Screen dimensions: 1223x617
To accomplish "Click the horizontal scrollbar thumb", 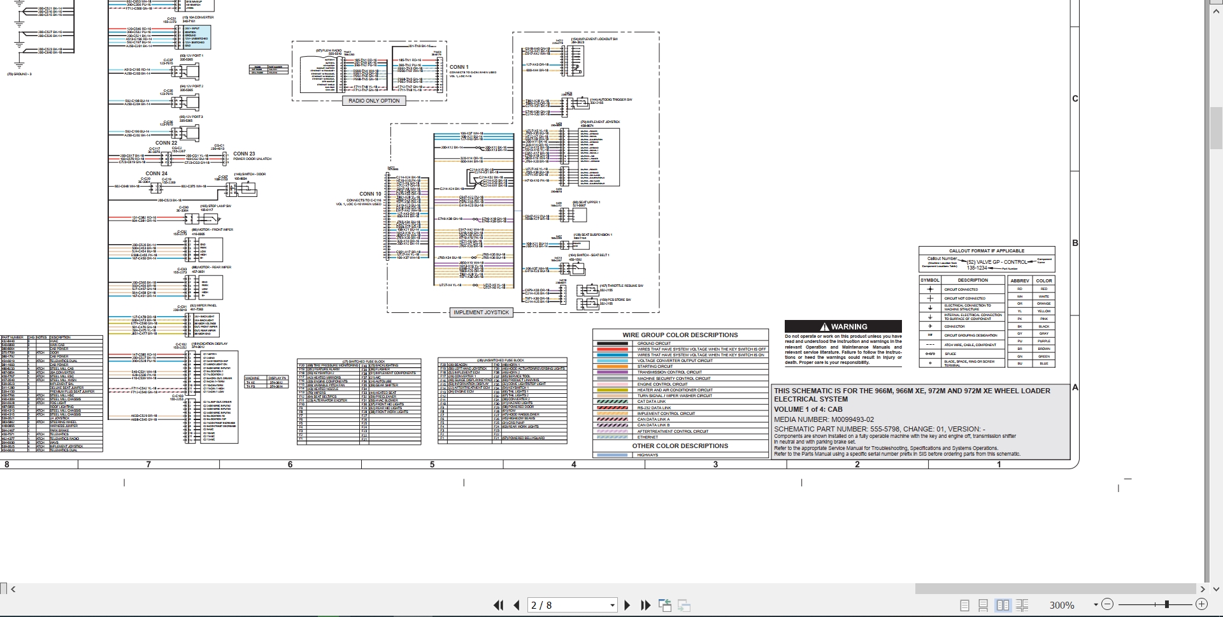I will 1055,589.
